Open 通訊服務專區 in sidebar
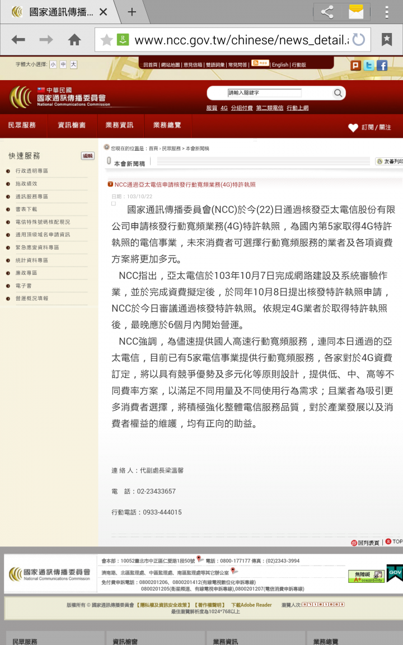Image resolution: width=403 pixels, height=645 pixels. click(32, 197)
